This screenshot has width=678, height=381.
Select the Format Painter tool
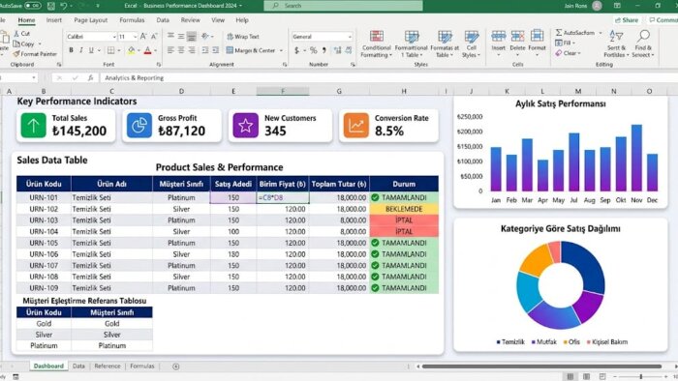(x=35, y=54)
